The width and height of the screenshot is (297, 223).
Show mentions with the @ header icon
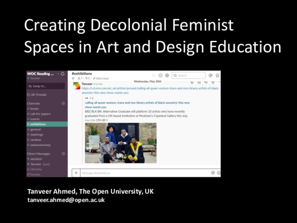(x=210, y=75)
